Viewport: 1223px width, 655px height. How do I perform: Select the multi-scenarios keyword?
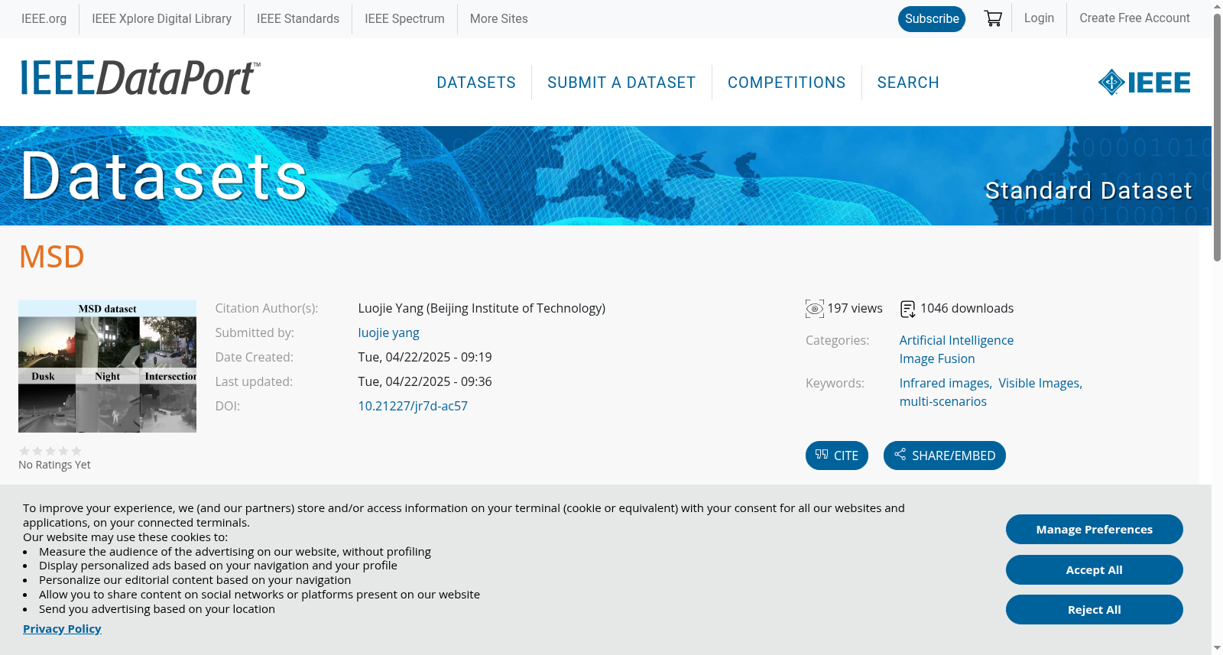coord(943,401)
